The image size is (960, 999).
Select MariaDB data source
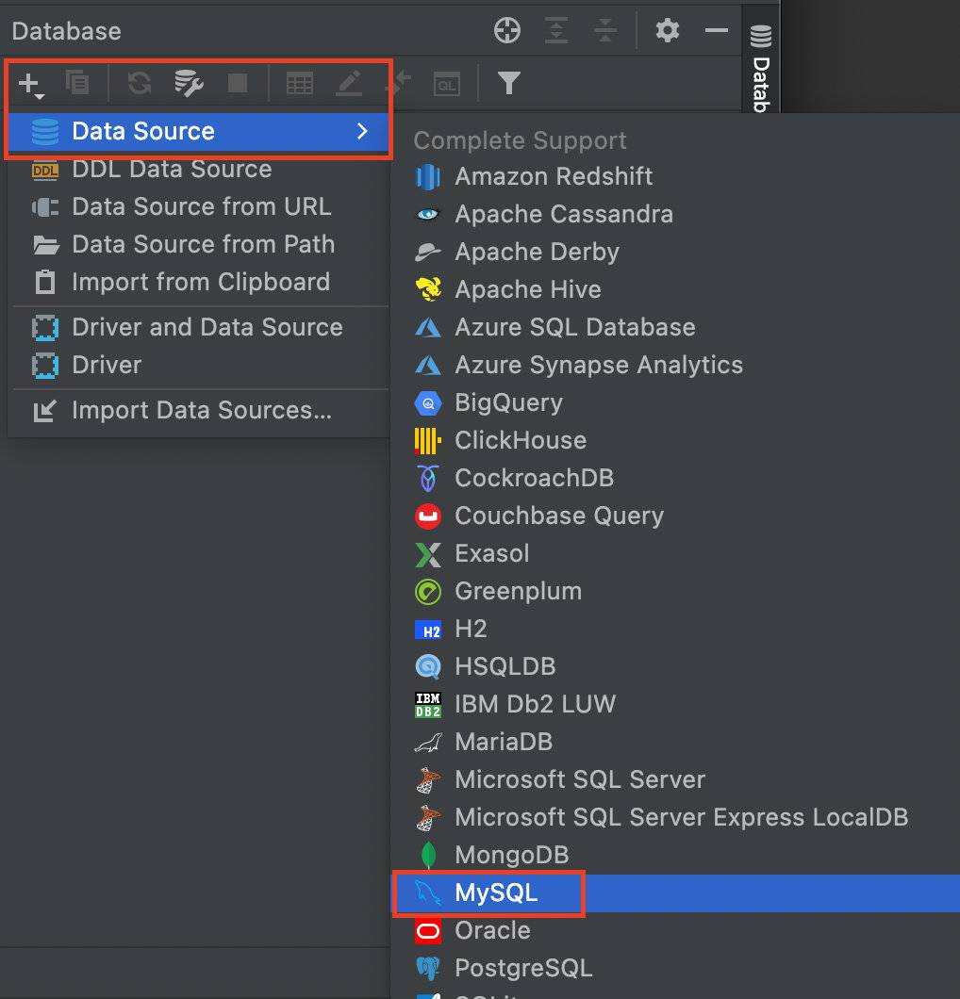[x=676, y=742]
